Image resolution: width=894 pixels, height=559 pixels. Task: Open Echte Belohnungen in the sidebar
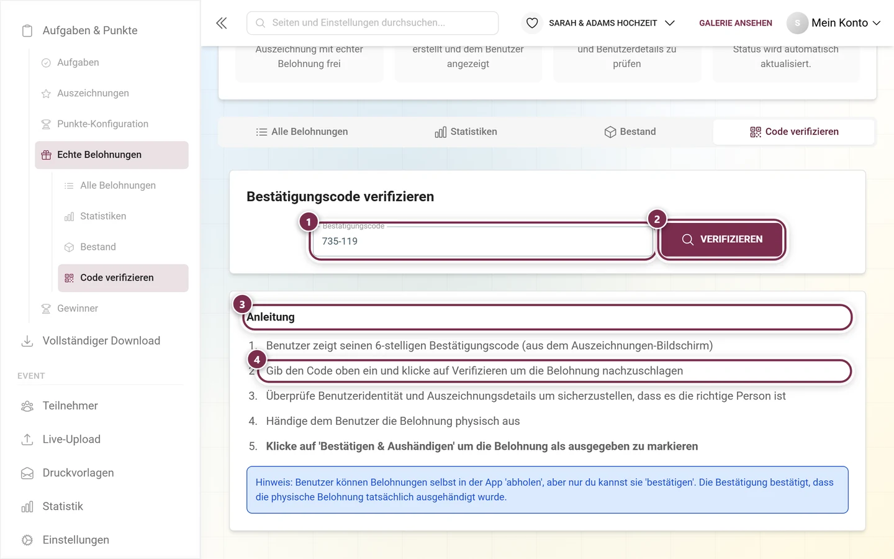point(112,155)
